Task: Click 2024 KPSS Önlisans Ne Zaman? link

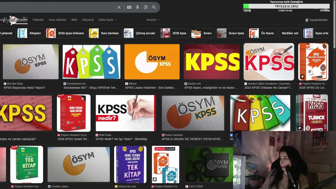Action: tap(269, 88)
